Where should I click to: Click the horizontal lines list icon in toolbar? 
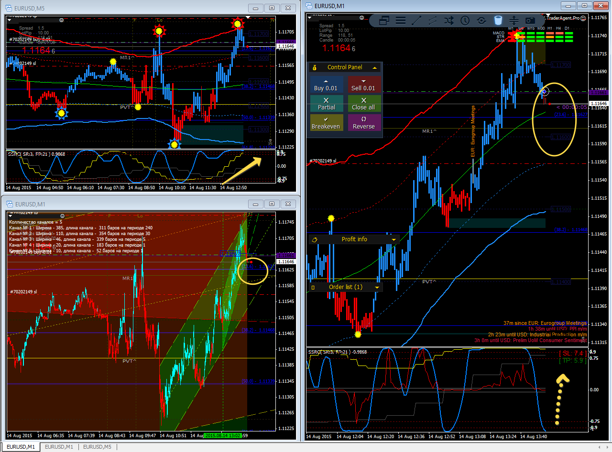[401, 21]
